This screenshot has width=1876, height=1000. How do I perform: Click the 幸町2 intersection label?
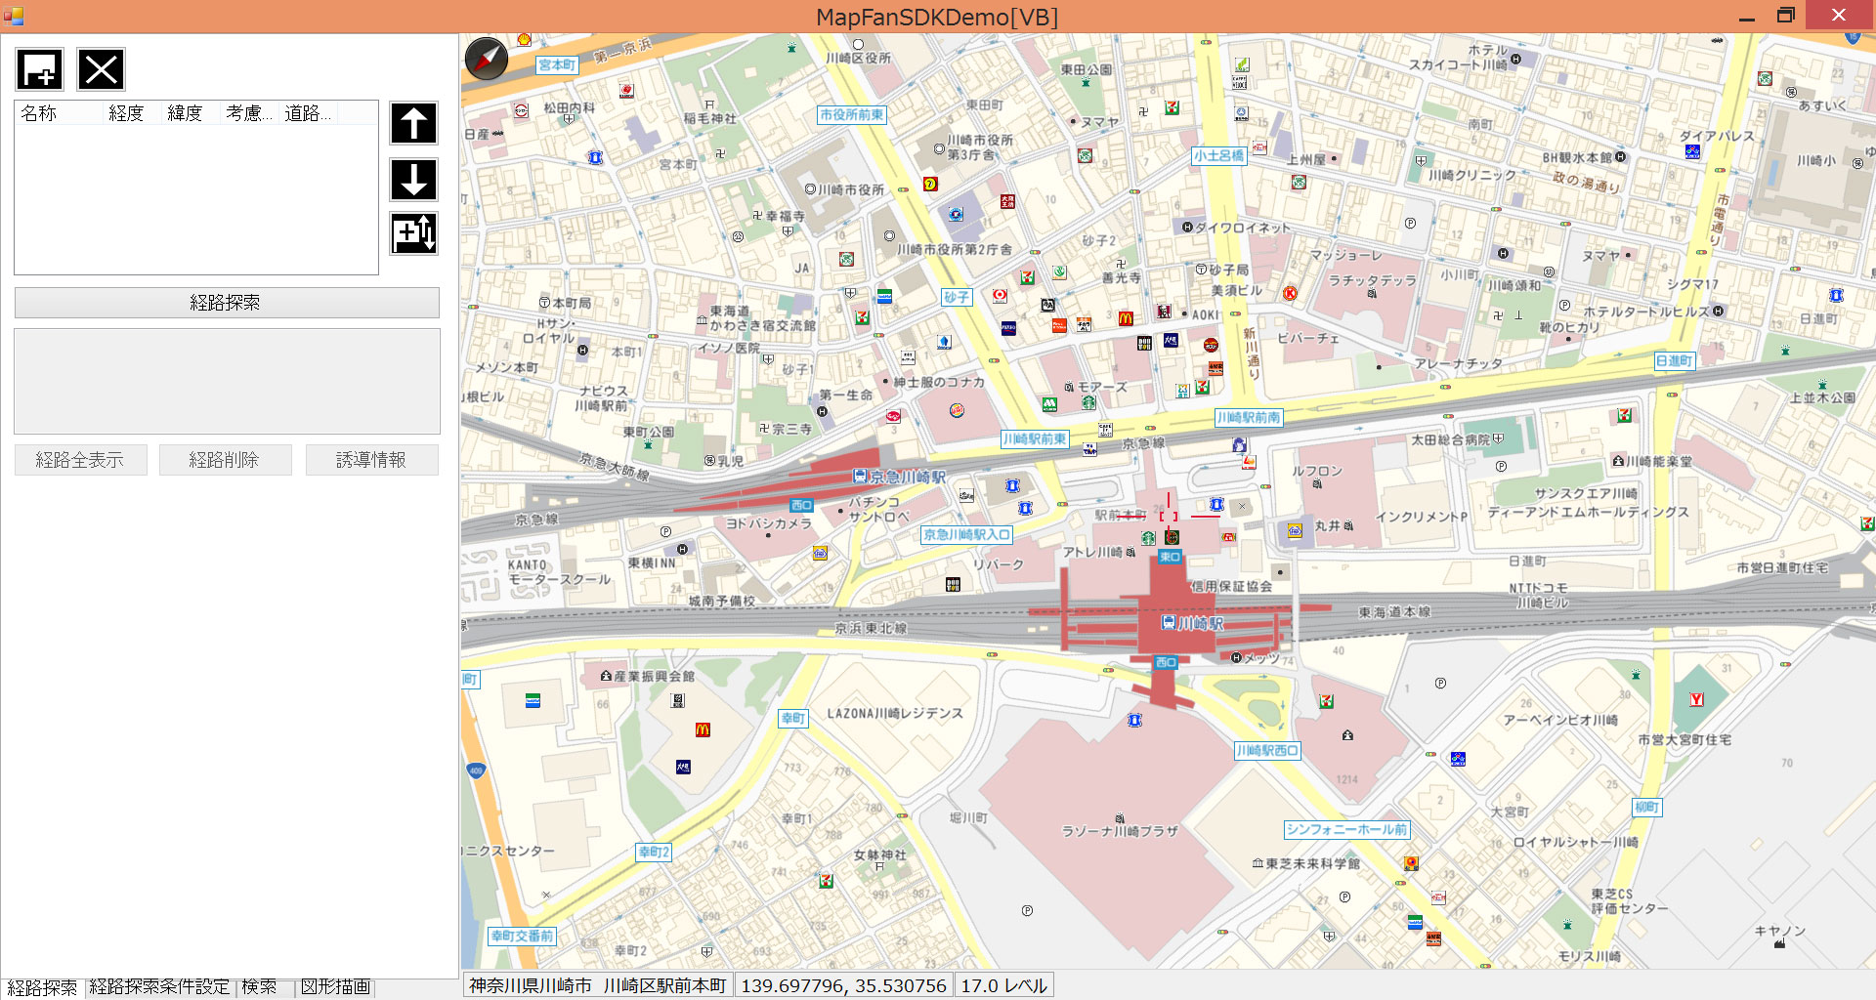[x=654, y=853]
